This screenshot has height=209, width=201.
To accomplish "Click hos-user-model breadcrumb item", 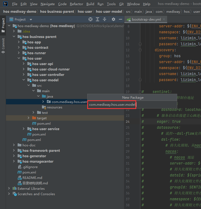I will tap(109, 12).
